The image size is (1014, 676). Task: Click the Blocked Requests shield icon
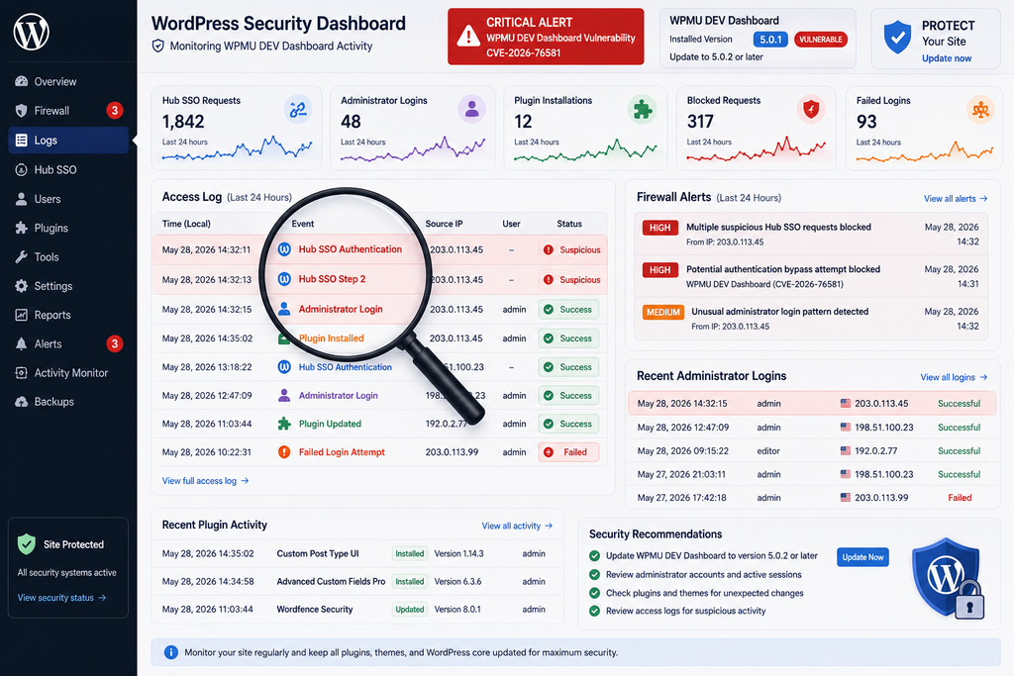[x=811, y=109]
